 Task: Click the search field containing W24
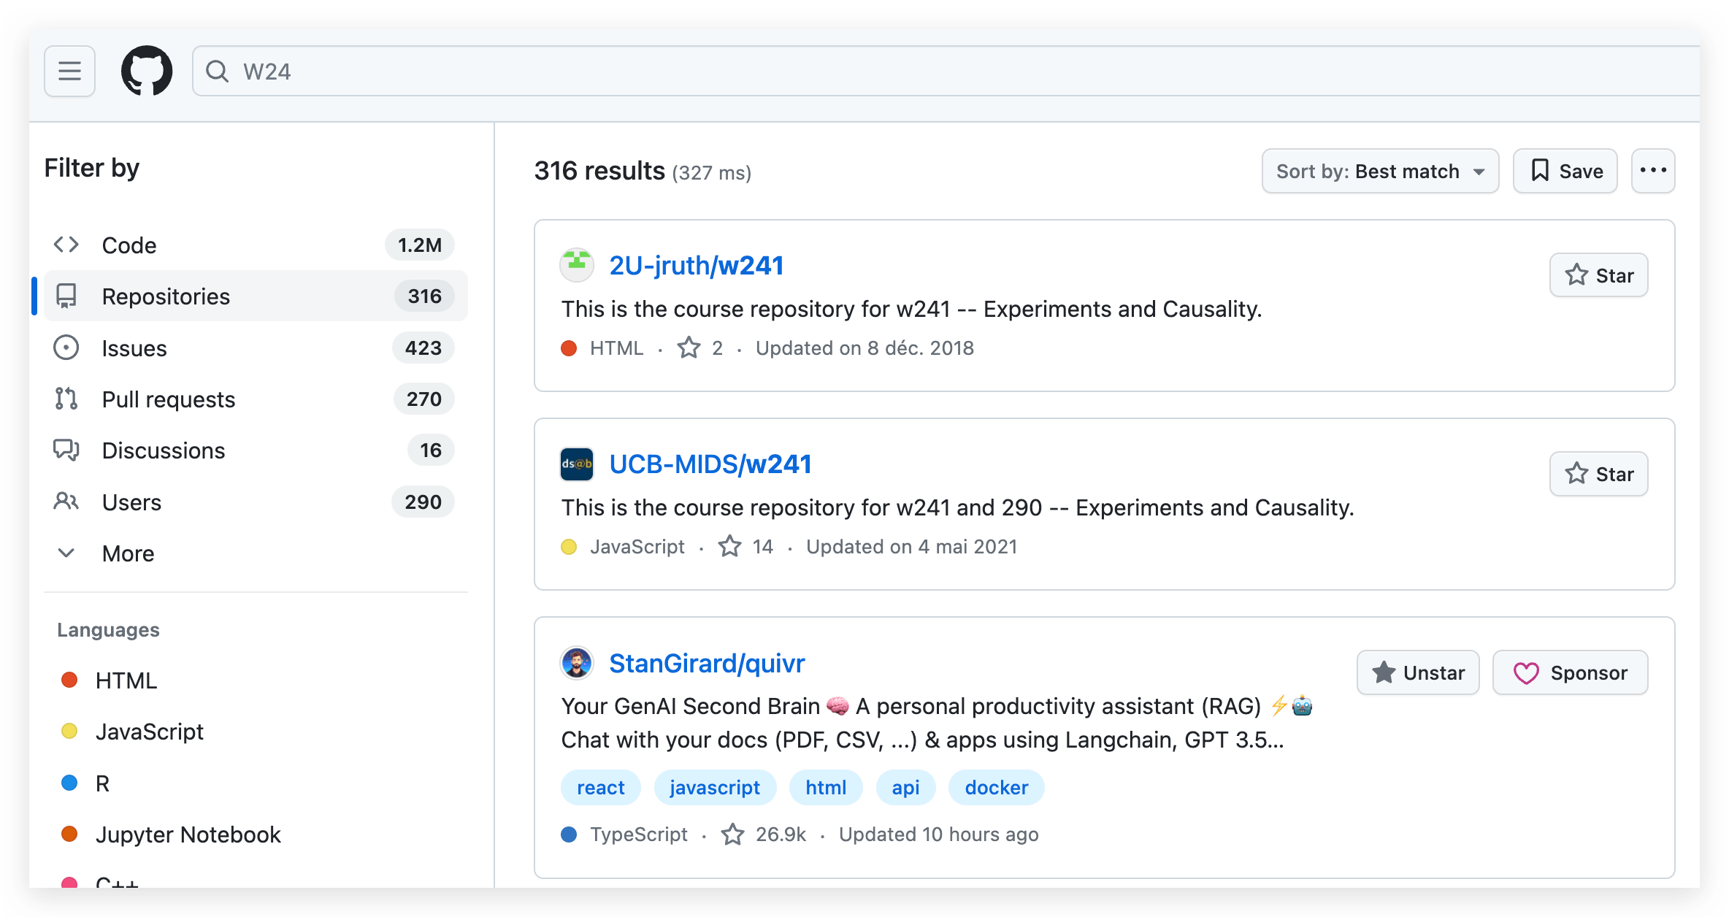pos(949,71)
